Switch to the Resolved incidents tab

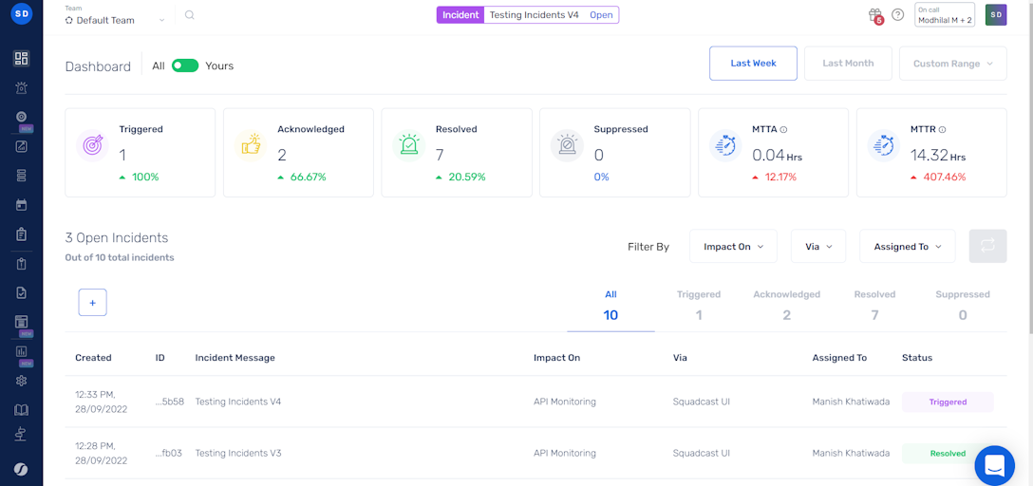(x=874, y=305)
